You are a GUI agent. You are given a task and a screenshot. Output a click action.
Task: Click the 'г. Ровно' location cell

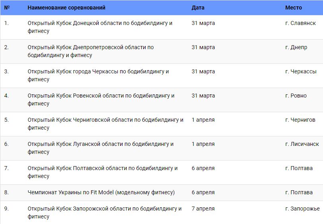296,96
